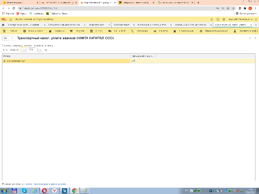The width and height of the screenshot is (259, 194).
Task: Click the year input field
Action: click(32, 50)
